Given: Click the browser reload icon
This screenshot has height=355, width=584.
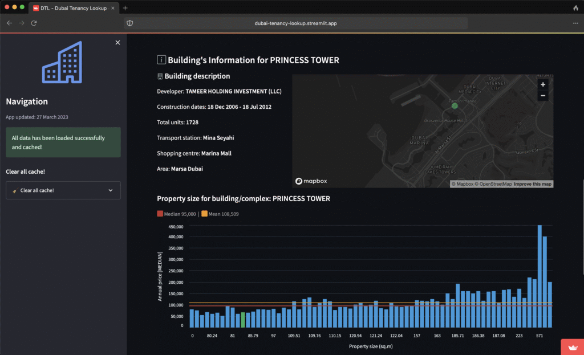Looking at the screenshot, I should pyautogui.click(x=34, y=23).
